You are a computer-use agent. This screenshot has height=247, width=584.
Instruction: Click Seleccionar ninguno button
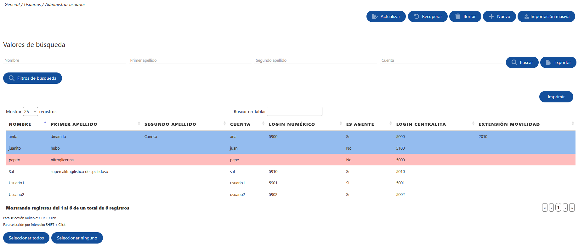click(77, 238)
